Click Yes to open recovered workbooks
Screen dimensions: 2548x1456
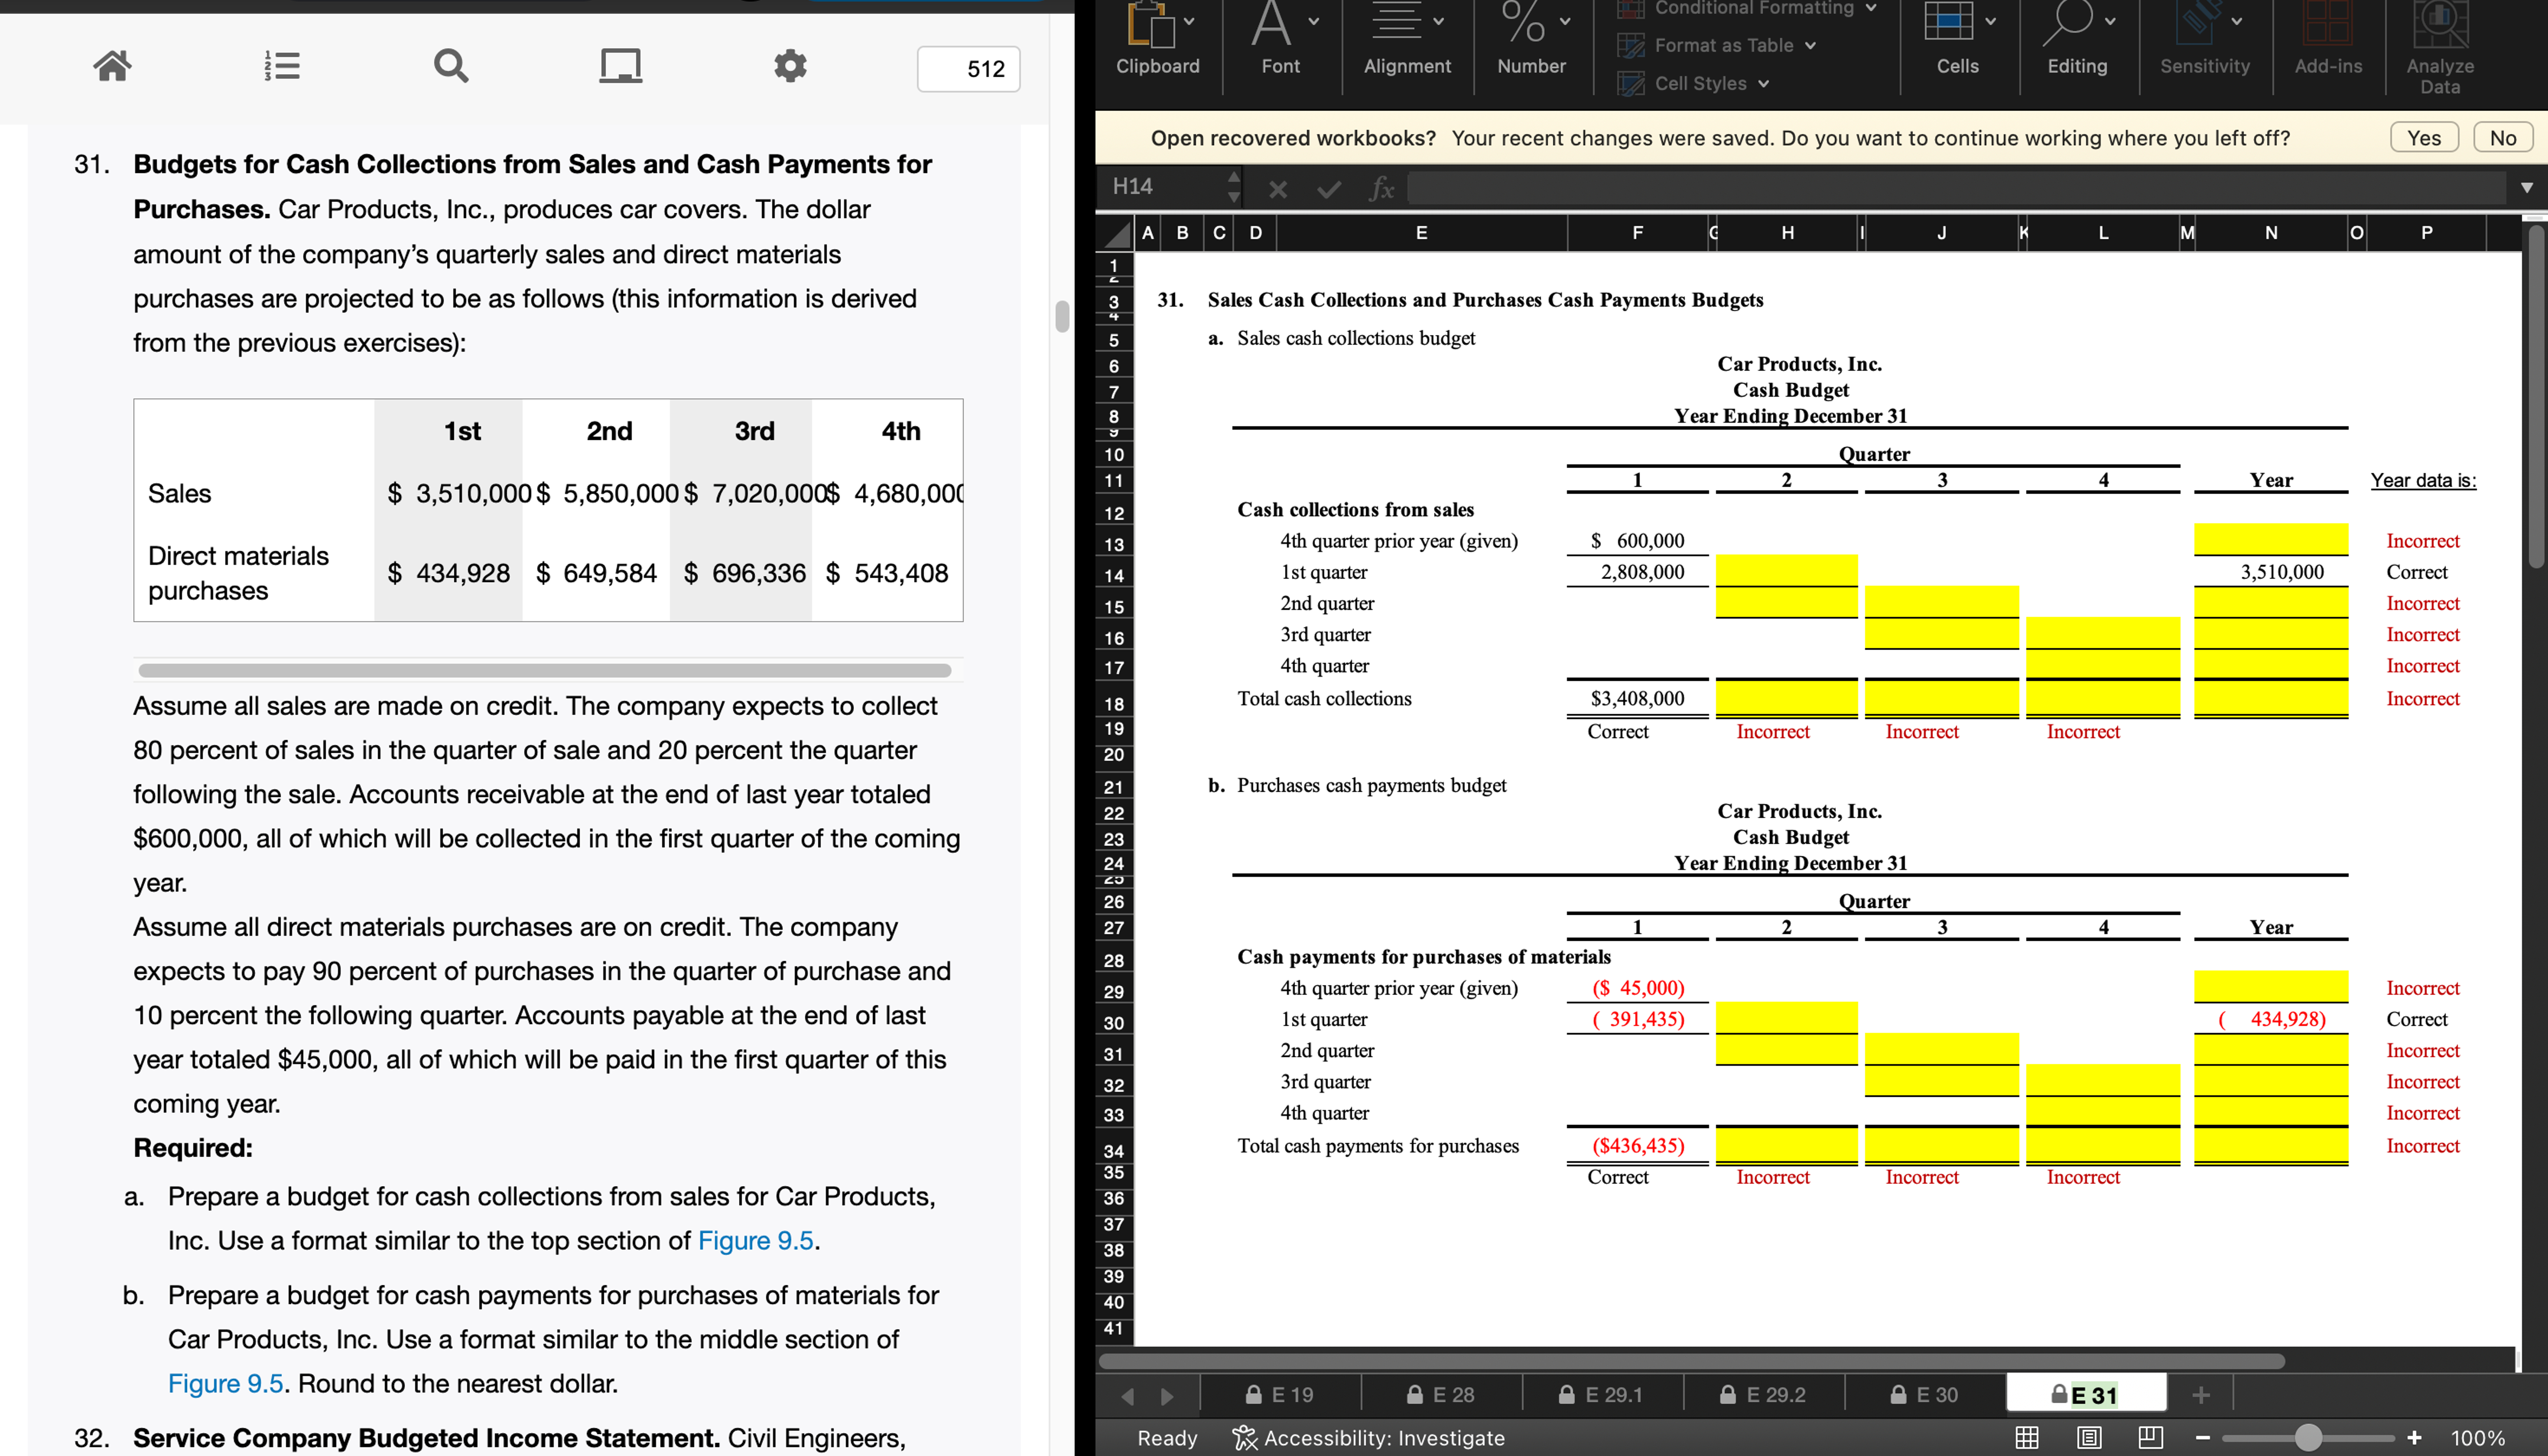2424,138
